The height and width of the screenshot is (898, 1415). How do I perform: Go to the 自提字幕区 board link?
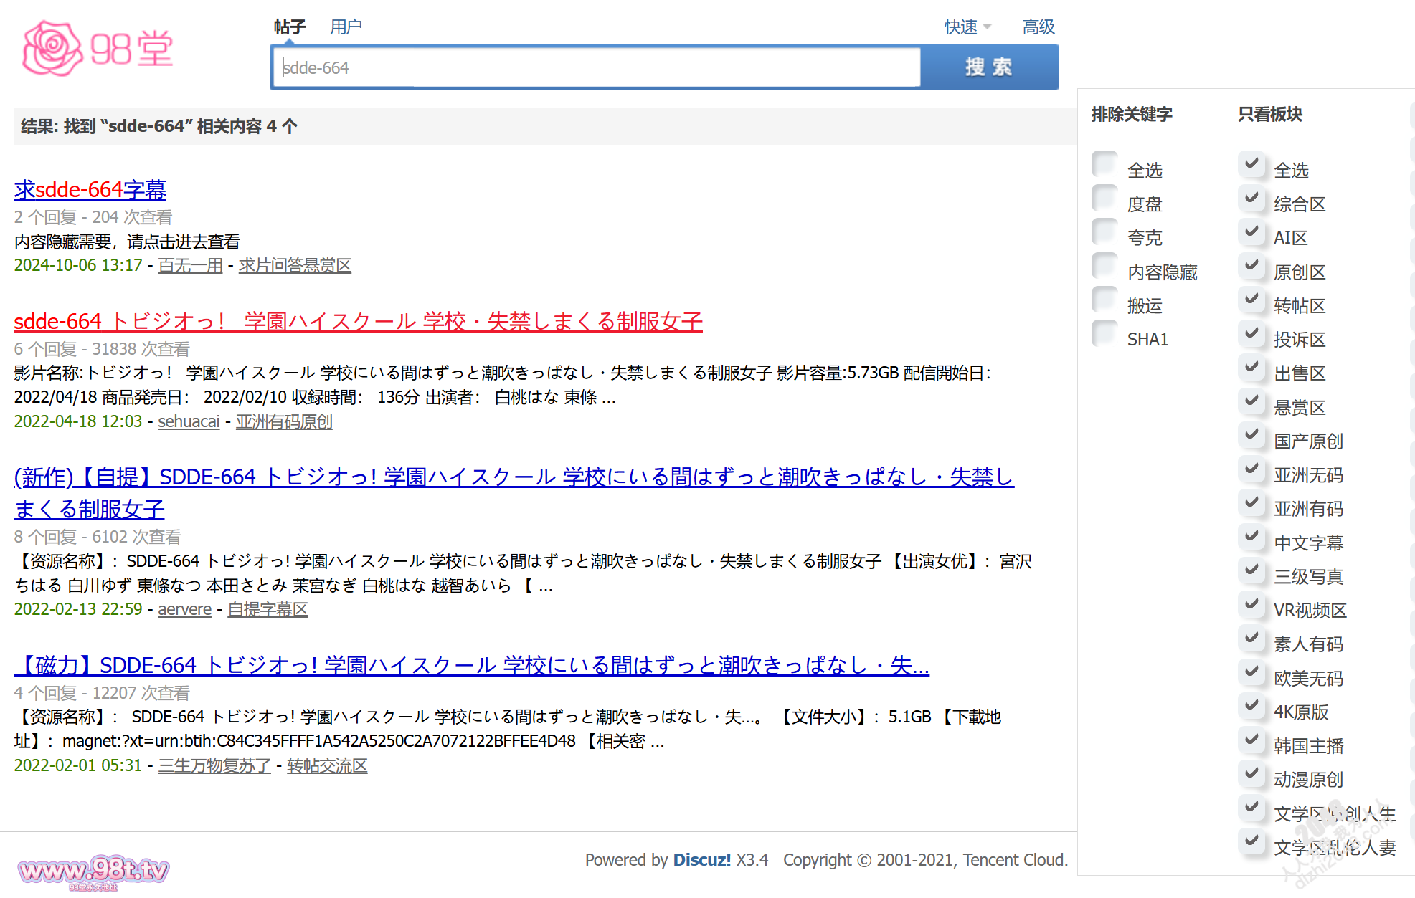point(268,609)
